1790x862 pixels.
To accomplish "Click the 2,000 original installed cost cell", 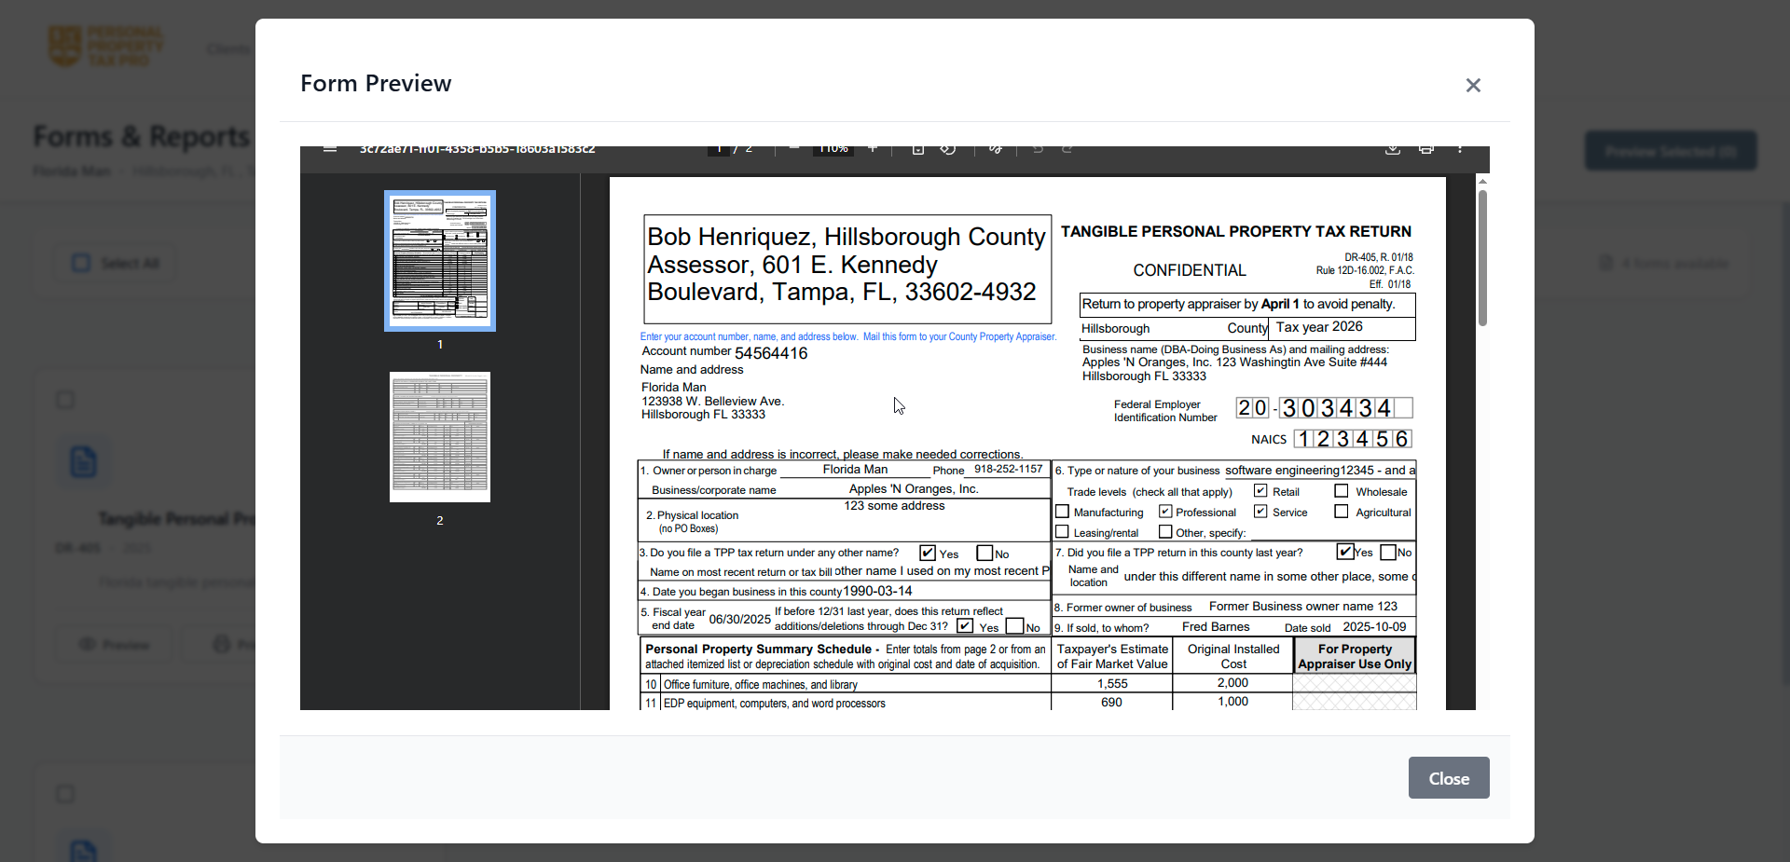I will (1232, 682).
